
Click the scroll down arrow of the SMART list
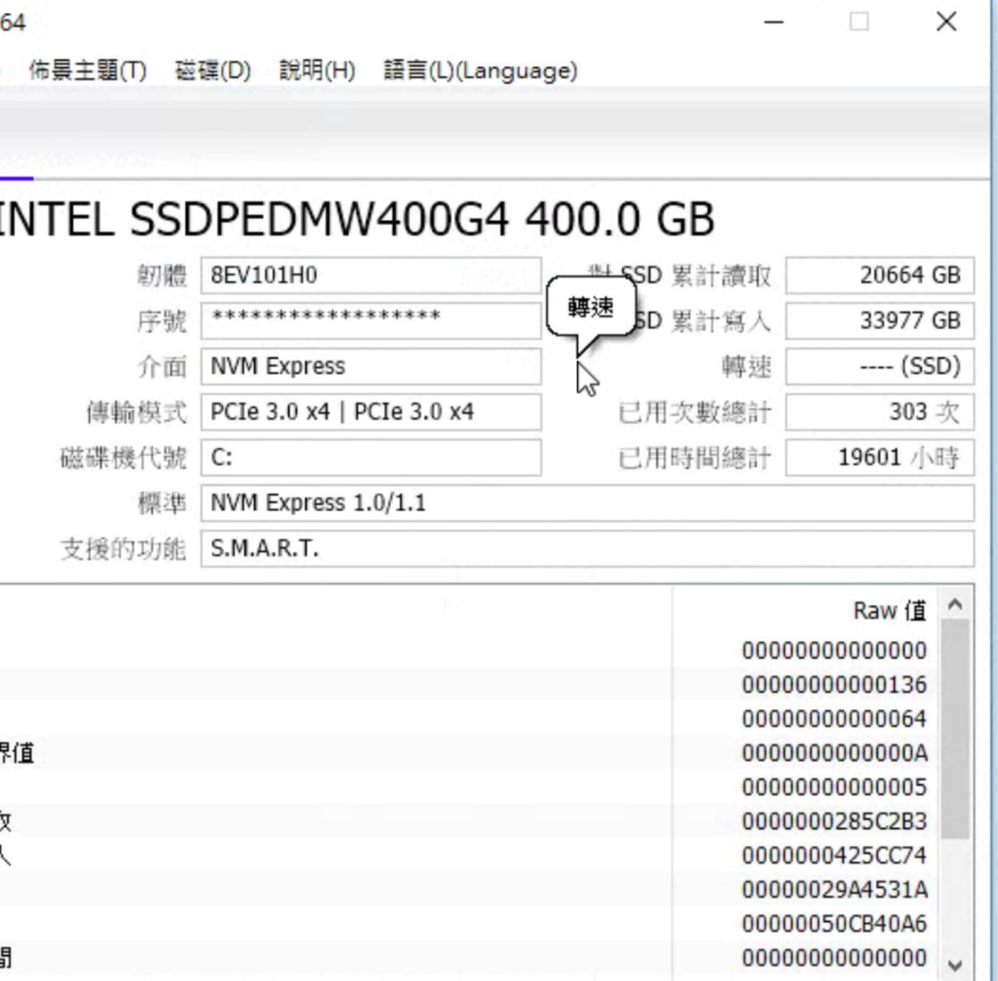click(956, 966)
